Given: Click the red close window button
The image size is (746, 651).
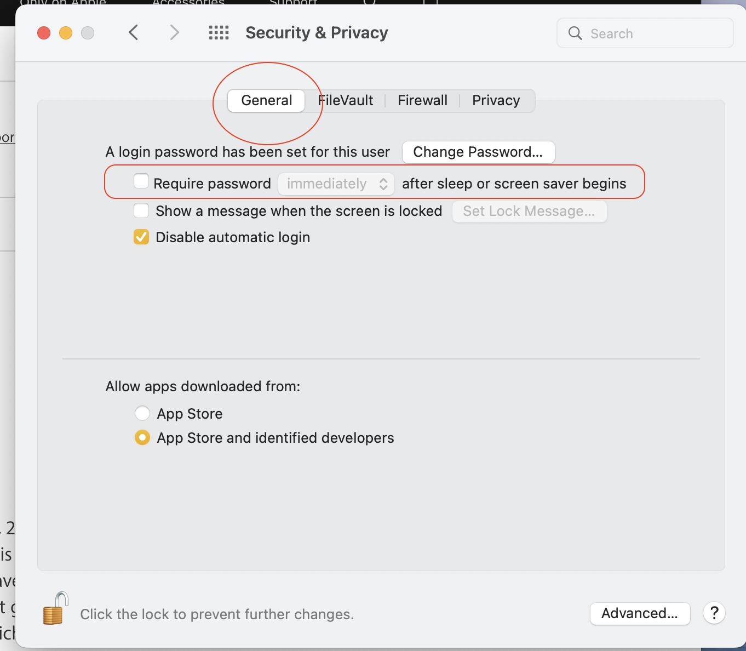Looking at the screenshot, I should pyautogui.click(x=44, y=33).
